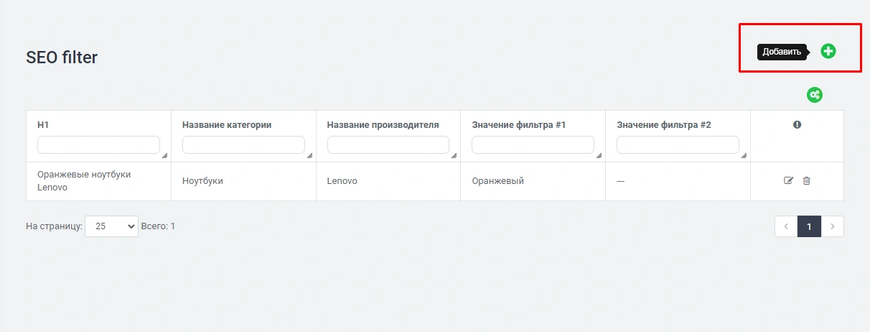Screen dimensions: 870x332
Task: Click the Оранжевые ноутбуки Lenovo cell
Action: point(84,181)
